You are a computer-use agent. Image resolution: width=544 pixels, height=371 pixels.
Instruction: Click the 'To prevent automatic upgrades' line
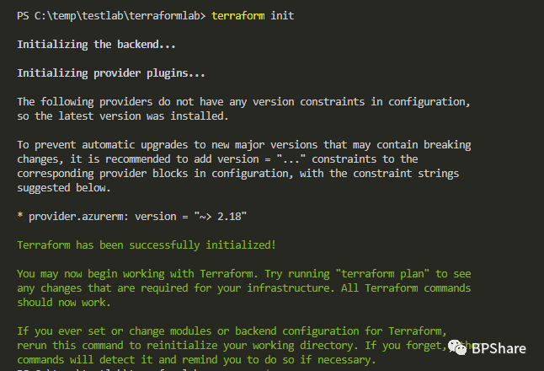pyautogui.click(x=244, y=145)
